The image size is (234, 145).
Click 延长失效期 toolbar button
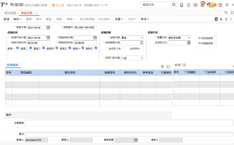(87, 19)
